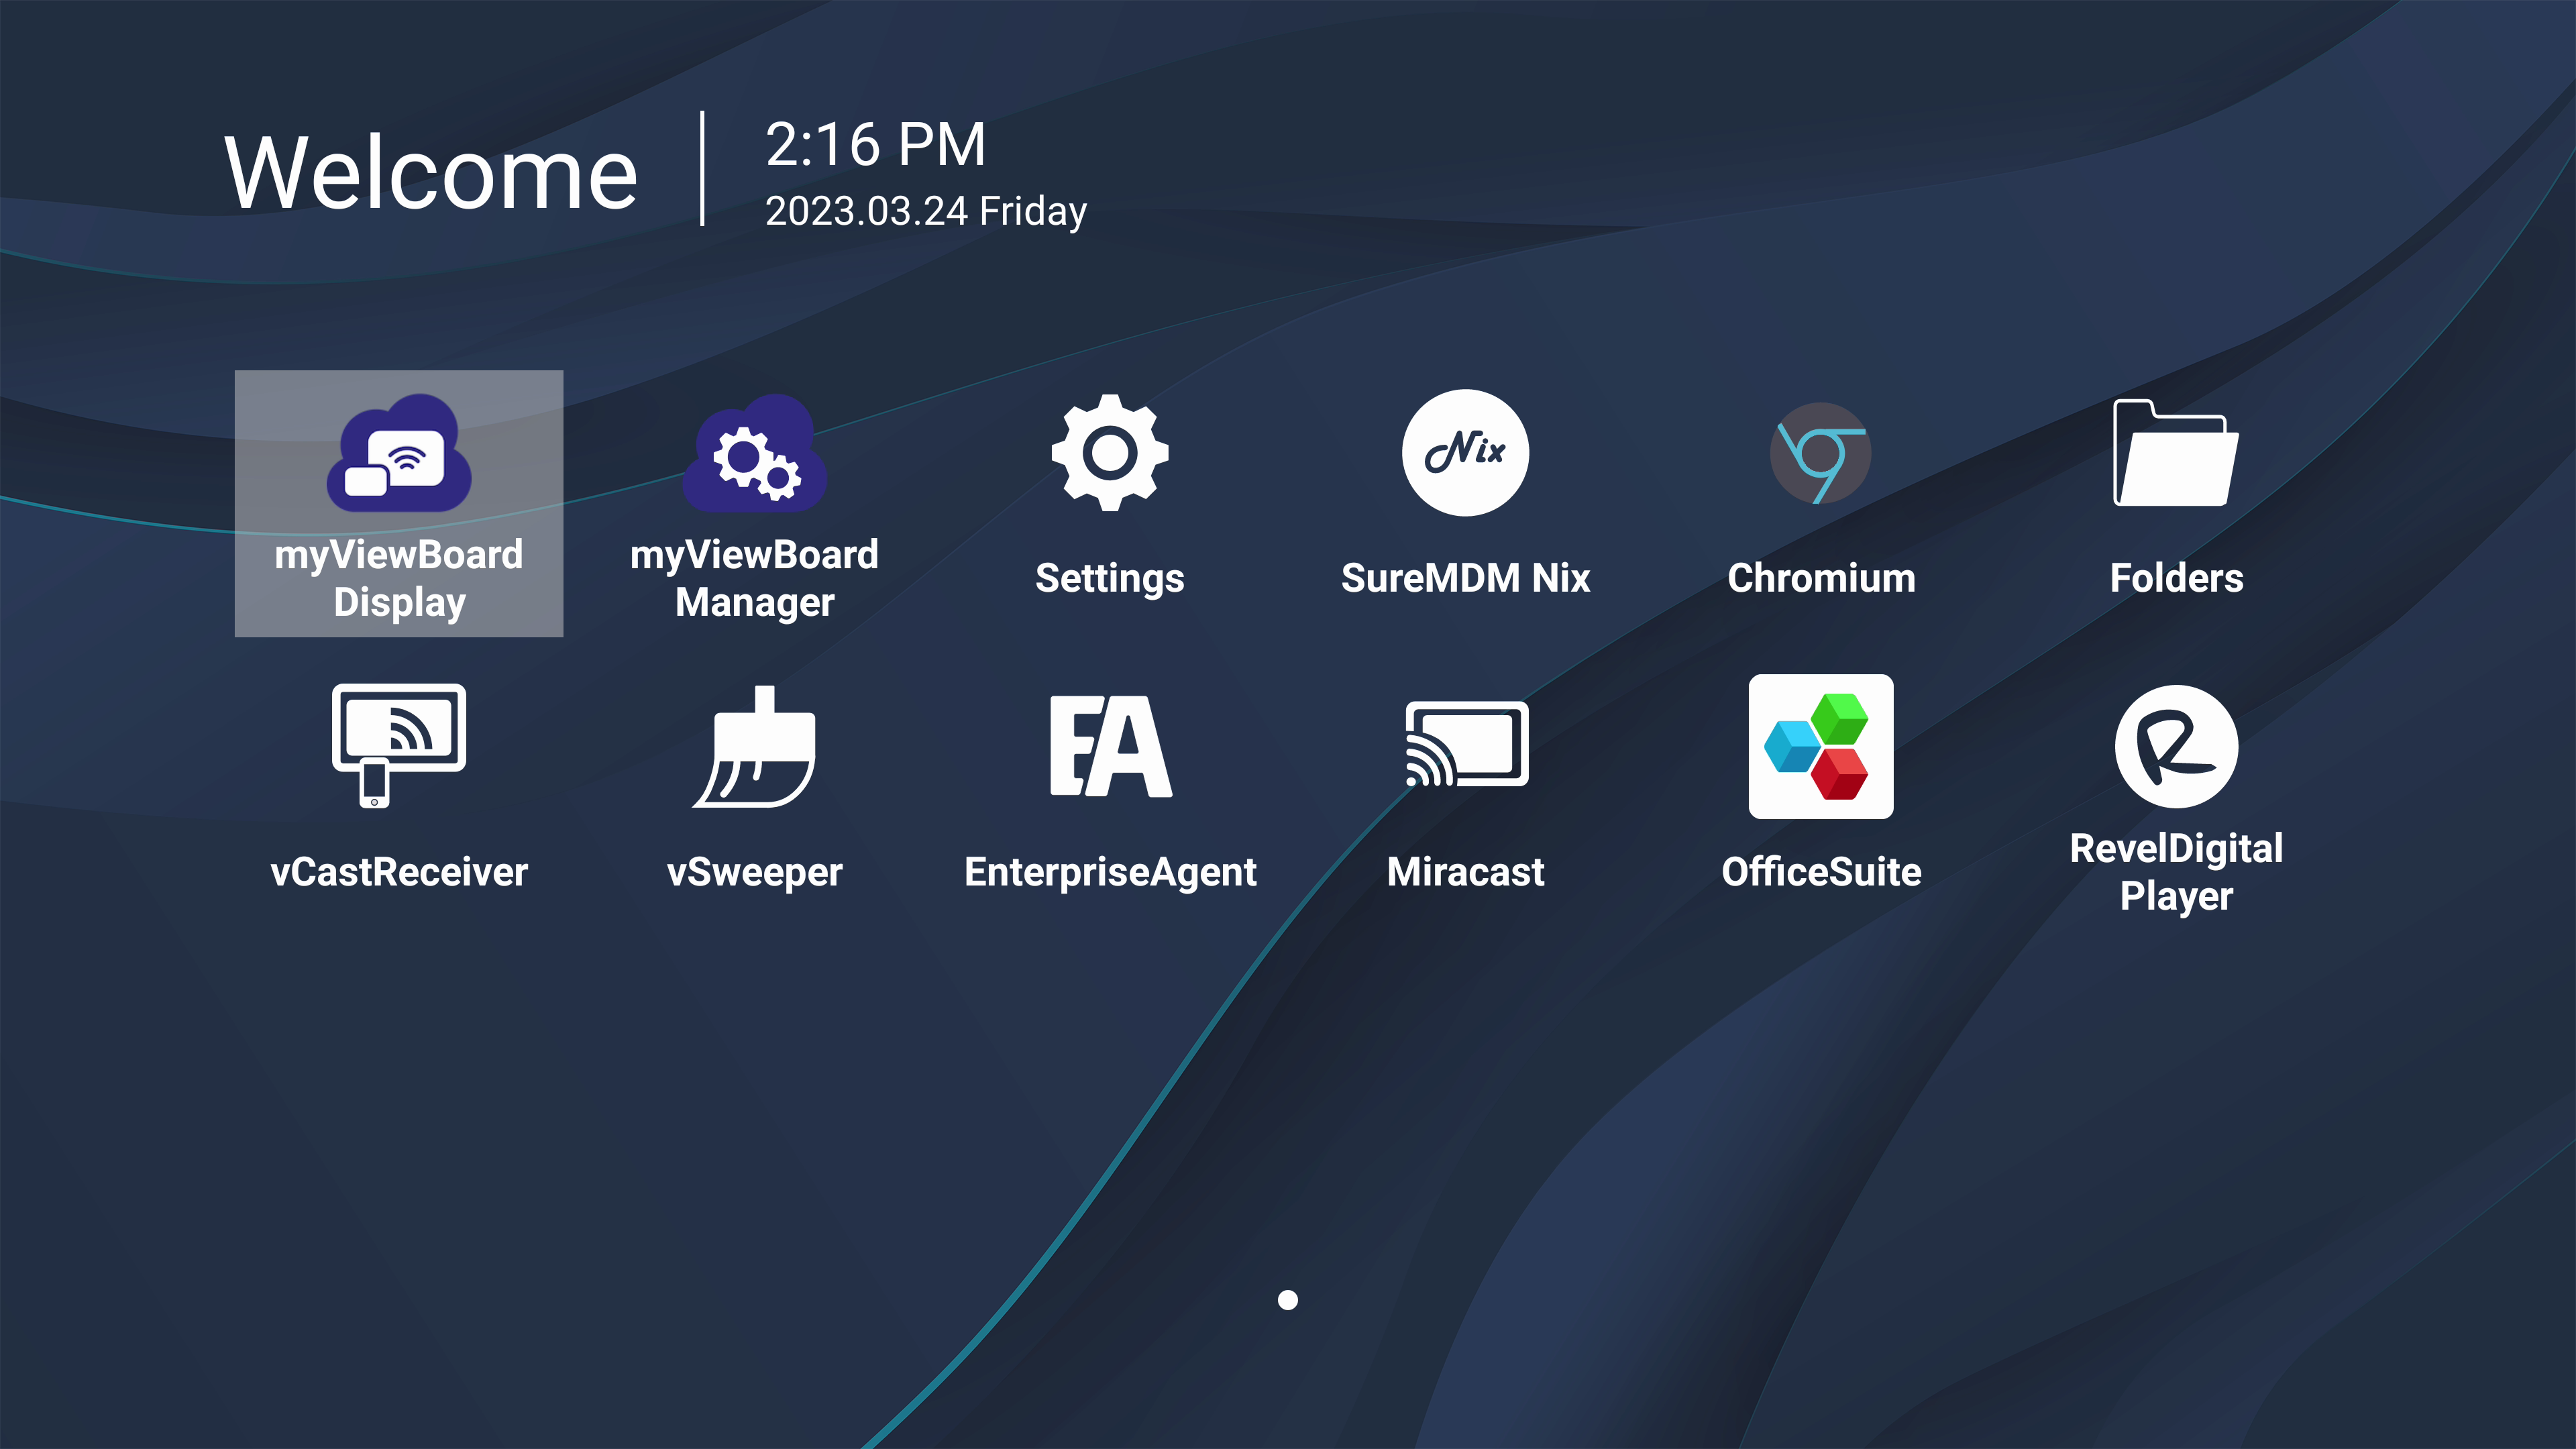Launch the RevelDigital Player icon

coord(2176,746)
